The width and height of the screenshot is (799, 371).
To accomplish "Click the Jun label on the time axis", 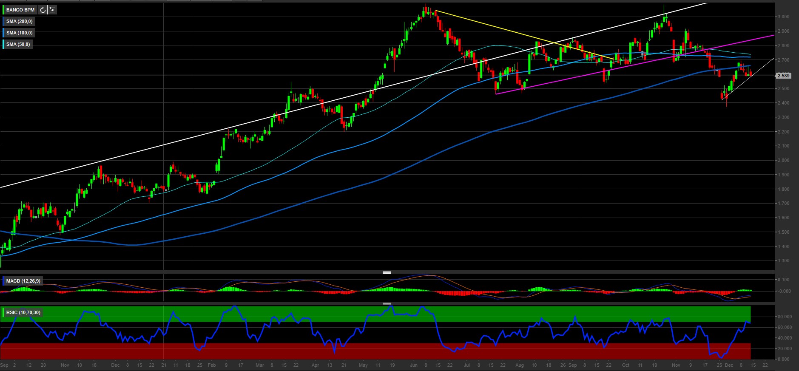I will click(x=414, y=365).
